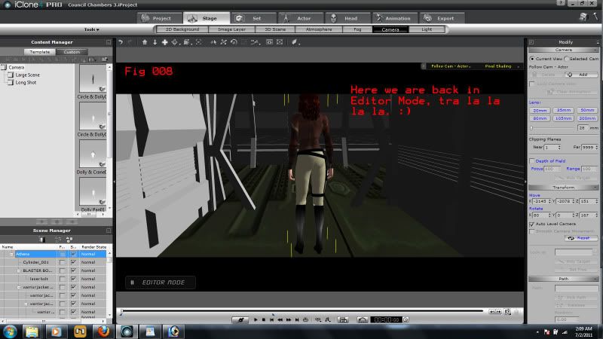This screenshot has height=339, width=603.
Task: Jump to start frame in playback bar
Action: pos(272,319)
